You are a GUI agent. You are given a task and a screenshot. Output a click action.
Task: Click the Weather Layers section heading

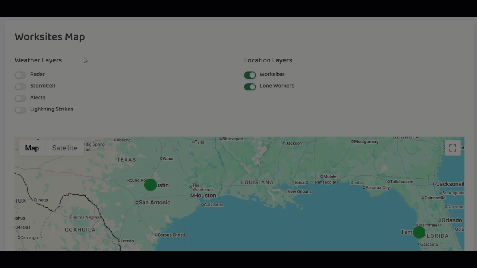[38, 60]
